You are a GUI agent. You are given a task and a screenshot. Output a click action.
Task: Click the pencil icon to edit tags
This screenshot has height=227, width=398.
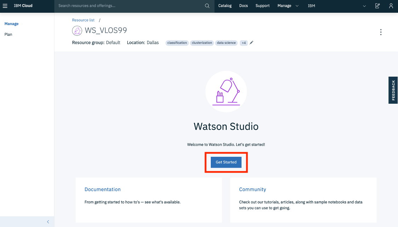pos(251,43)
